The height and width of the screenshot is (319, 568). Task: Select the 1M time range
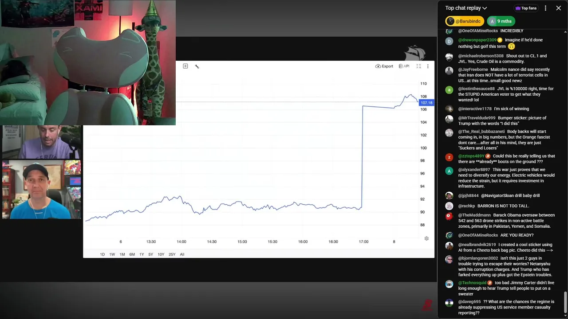click(122, 254)
